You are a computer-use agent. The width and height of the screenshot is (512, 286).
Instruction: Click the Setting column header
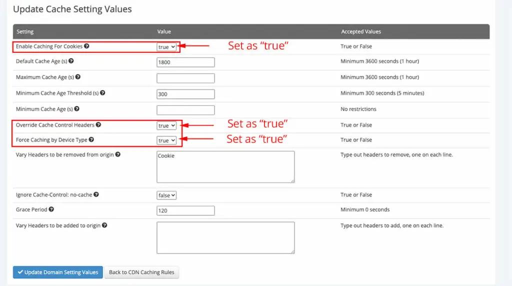tap(25, 31)
